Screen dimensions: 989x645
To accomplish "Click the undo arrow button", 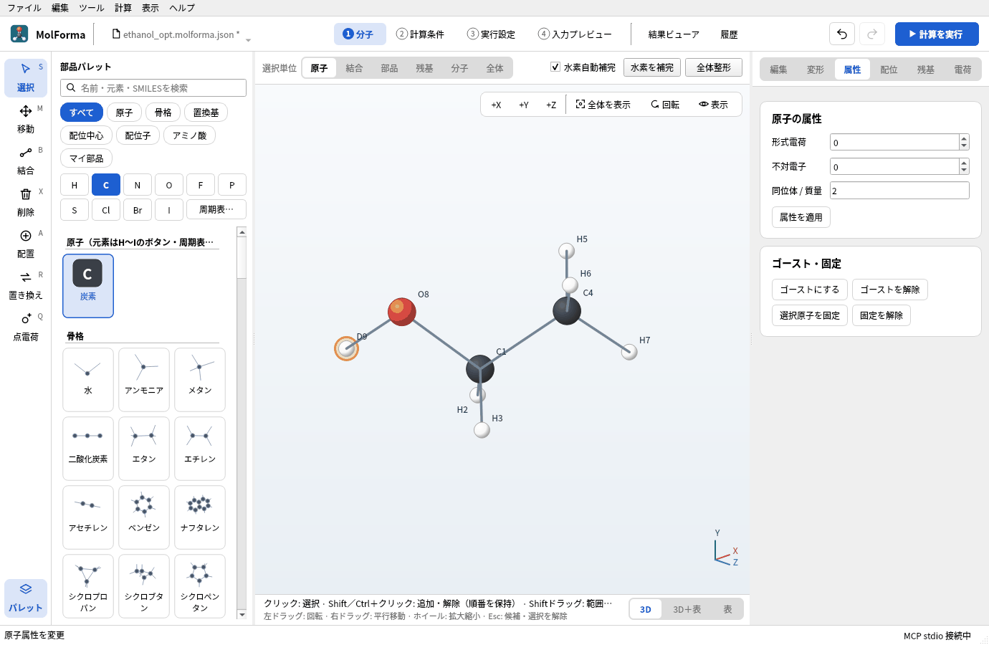I will pyautogui.click(x=842, y=34).
